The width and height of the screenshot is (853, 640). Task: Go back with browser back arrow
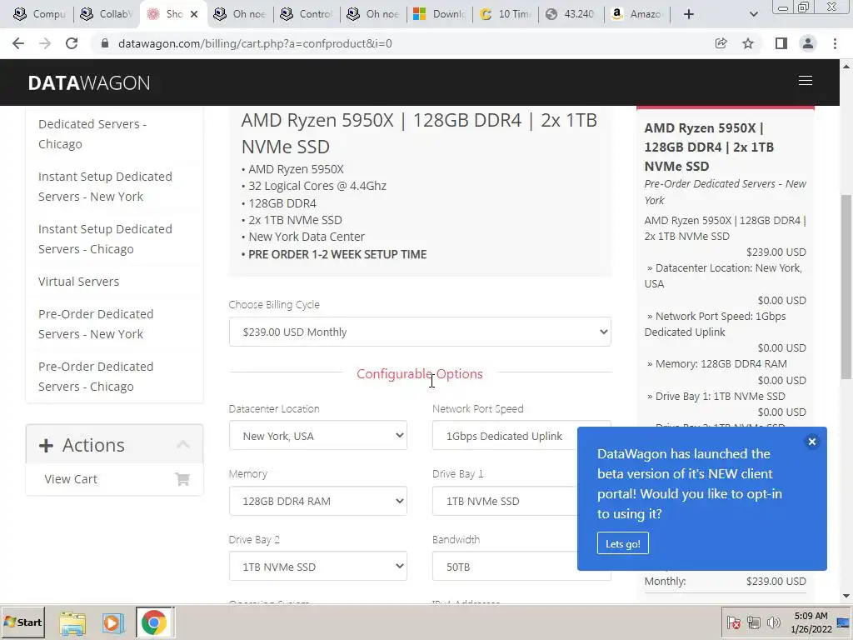click(x=18, y=43)
